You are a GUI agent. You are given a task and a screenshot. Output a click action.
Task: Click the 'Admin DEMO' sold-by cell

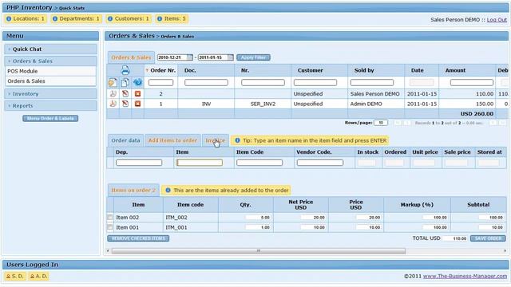click(366, 104)
